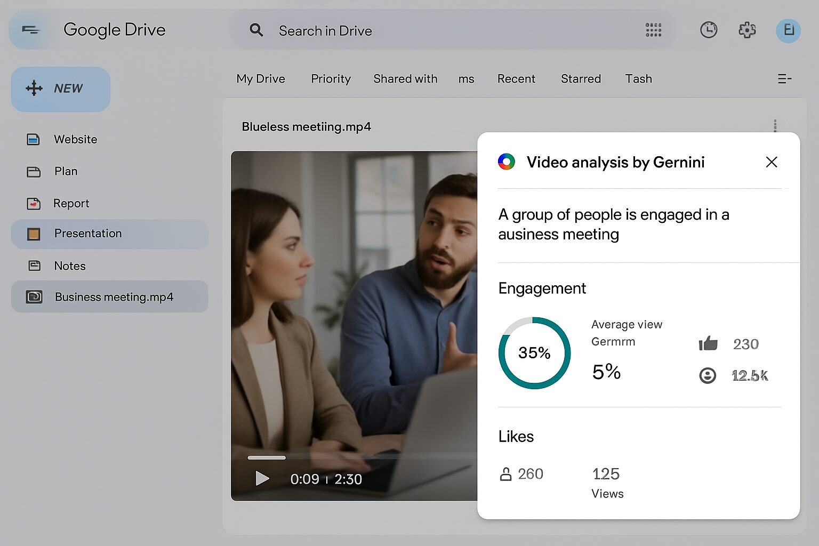Click the Video analysis by Gernini heading
The height and width of the screenshot is (546, 819).
click(615, 162)
